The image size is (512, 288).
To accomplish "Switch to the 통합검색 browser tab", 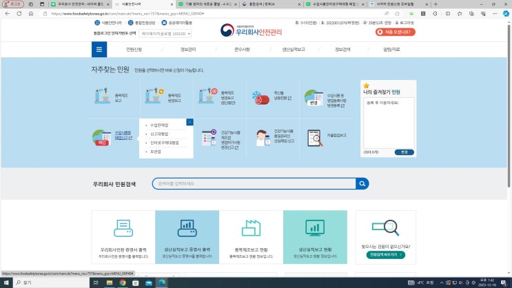I will pyautogui.click(x=271, y=4).
